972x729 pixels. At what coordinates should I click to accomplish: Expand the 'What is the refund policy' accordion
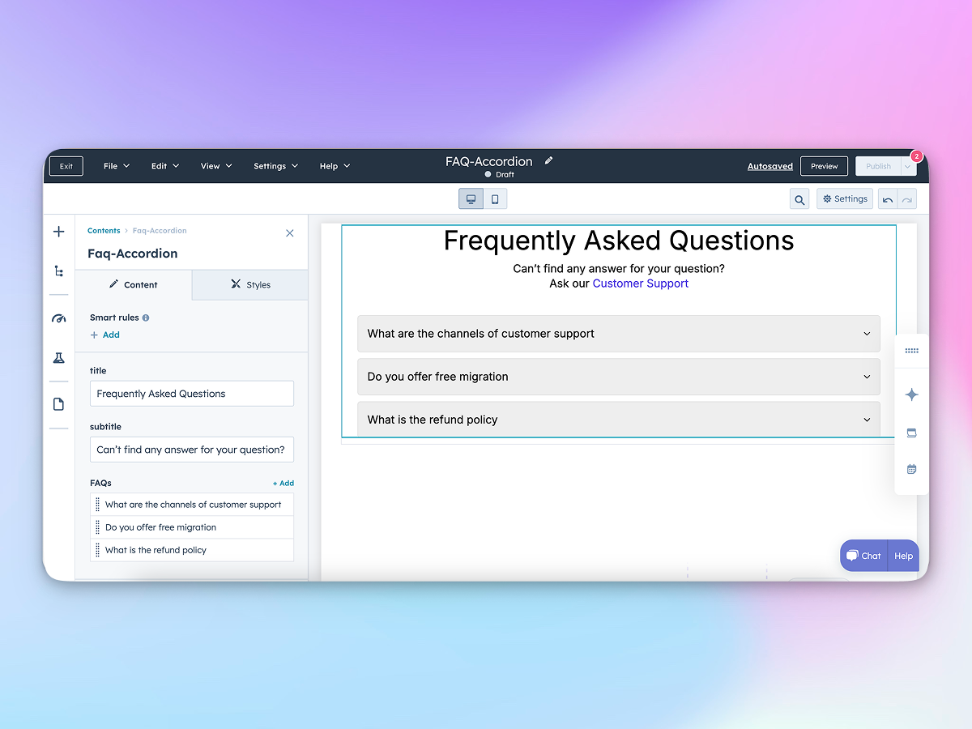(x=867, y=420)
